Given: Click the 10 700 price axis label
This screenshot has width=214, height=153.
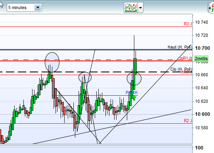Looking at the screenshot, I should click(203, 48).
